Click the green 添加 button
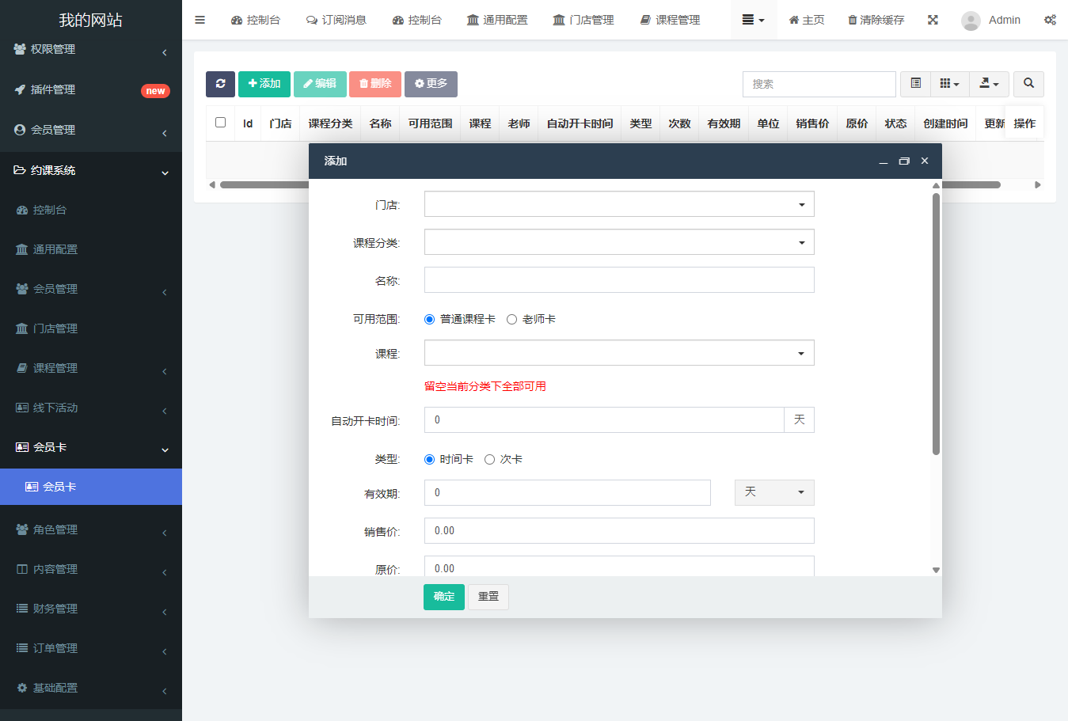This screenshot has width=1068, height=721. [264, 84]
